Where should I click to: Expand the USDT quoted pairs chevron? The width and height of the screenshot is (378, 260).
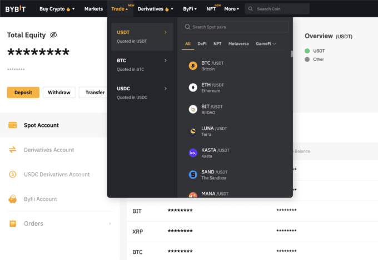point(166,32)
